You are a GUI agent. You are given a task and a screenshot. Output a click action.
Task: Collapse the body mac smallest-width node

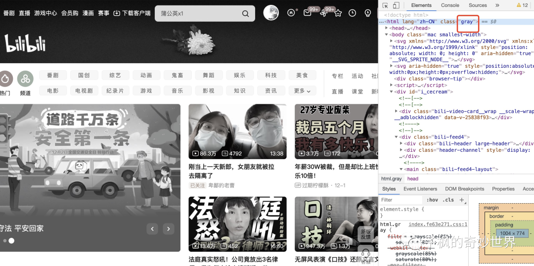click(x=387, y=35)
